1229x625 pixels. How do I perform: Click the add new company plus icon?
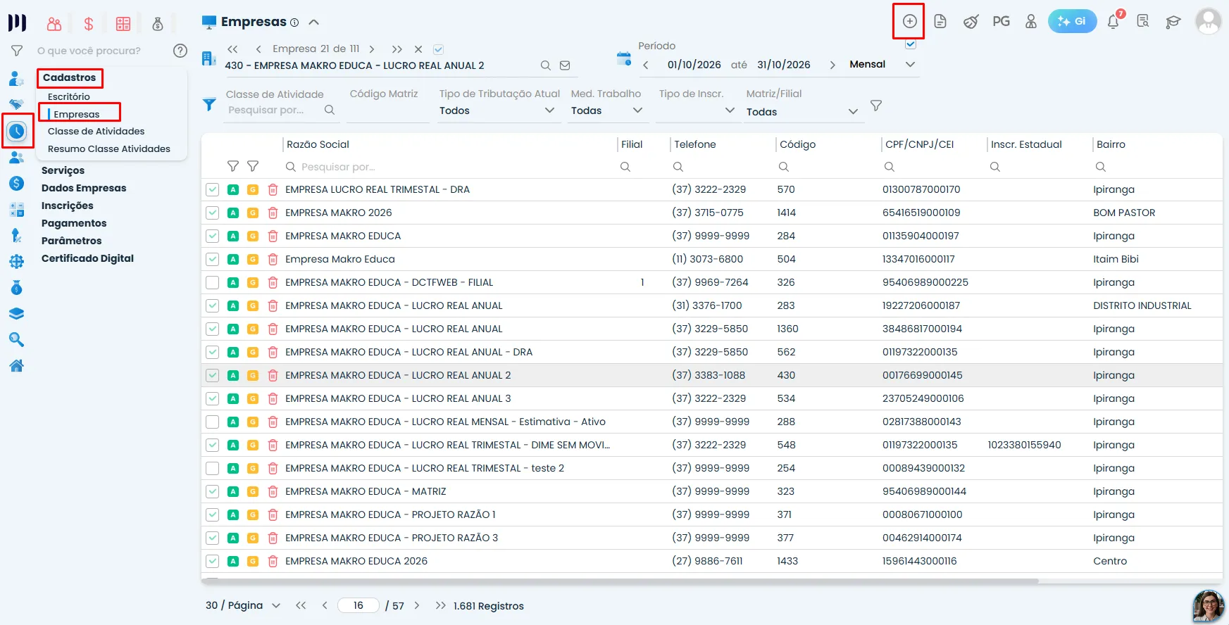[909, 21]
